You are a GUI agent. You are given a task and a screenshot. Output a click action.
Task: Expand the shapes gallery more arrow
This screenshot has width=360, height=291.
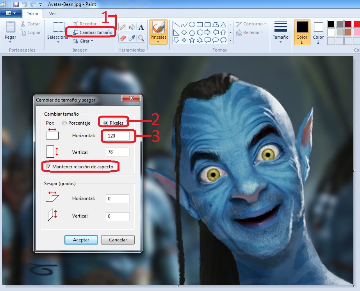230,40
